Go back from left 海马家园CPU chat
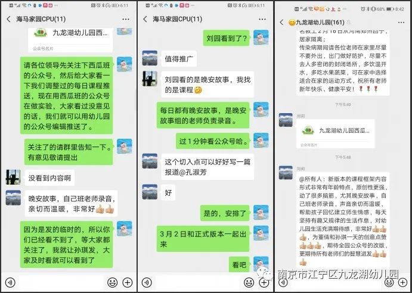Image resolution: width=412 pixels, height=293 pixels. click(x=9, y=19)
